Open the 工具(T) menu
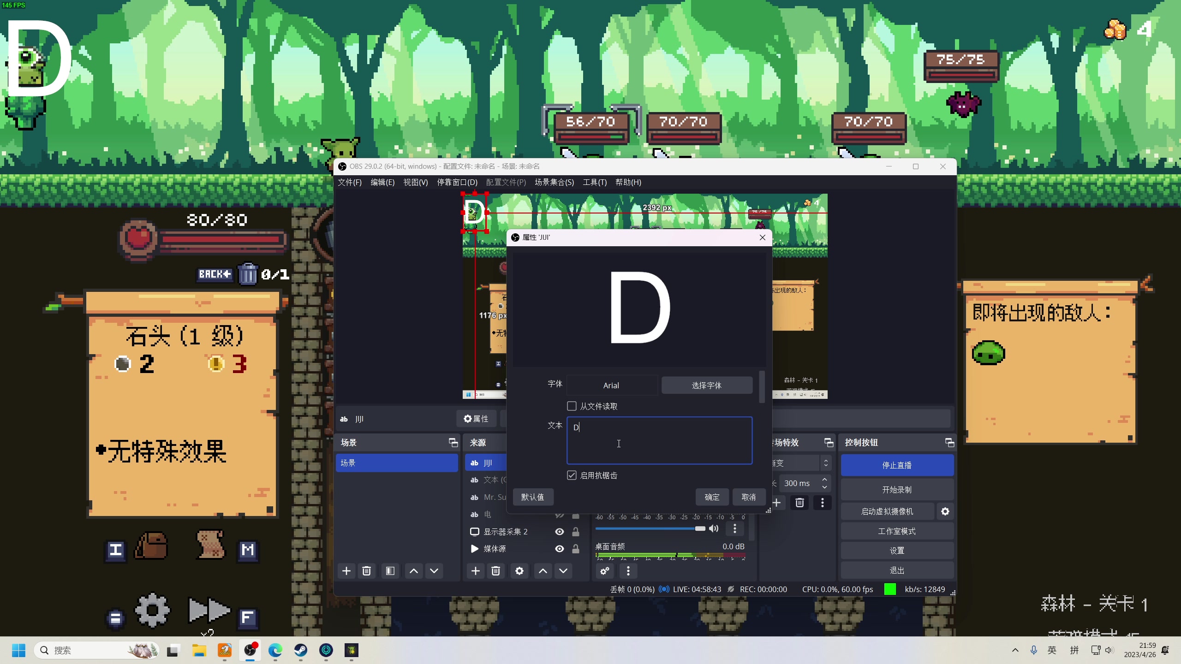1181x664 pixels. point(595,182)
